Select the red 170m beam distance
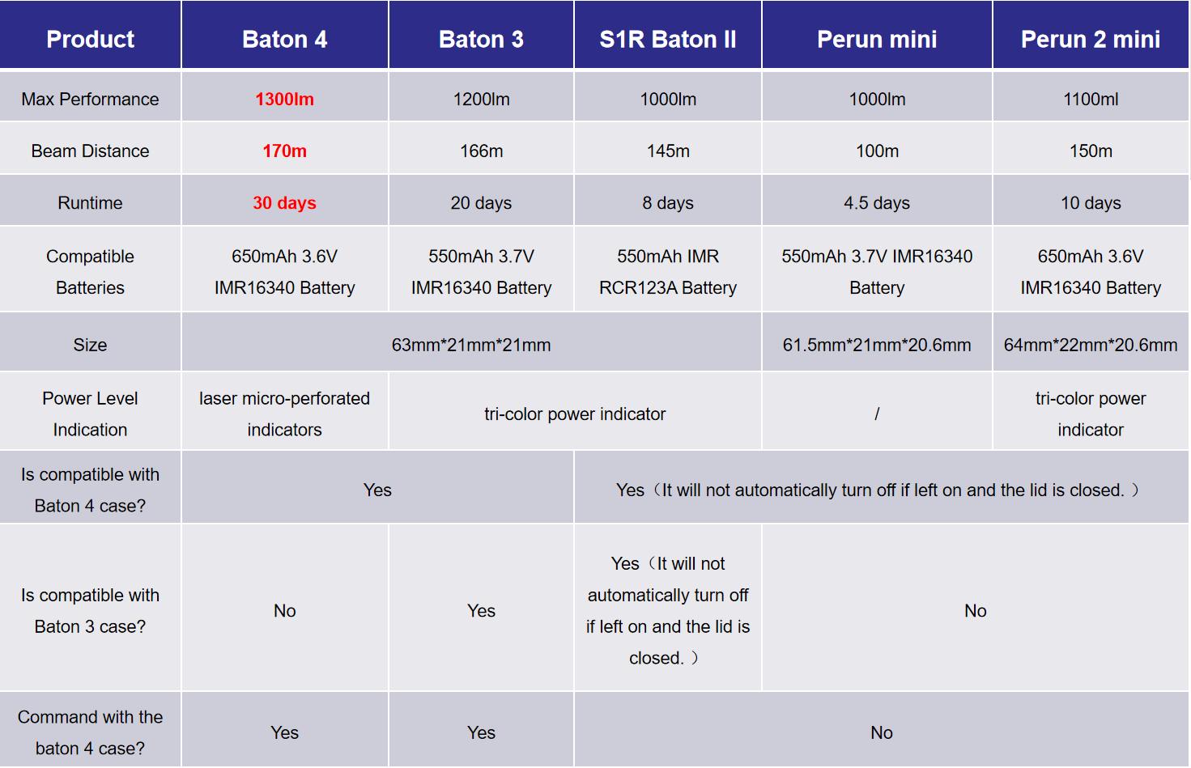The width and height of the screenshot is (1191, 768). click(284, 151)
